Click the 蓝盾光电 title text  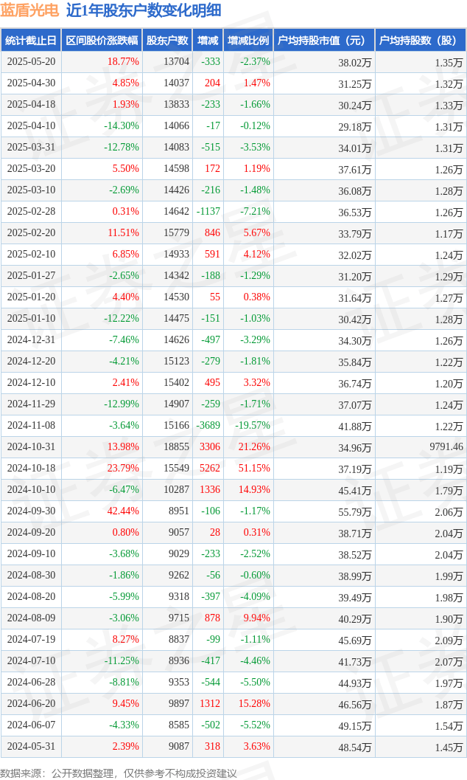coord(29,10)
